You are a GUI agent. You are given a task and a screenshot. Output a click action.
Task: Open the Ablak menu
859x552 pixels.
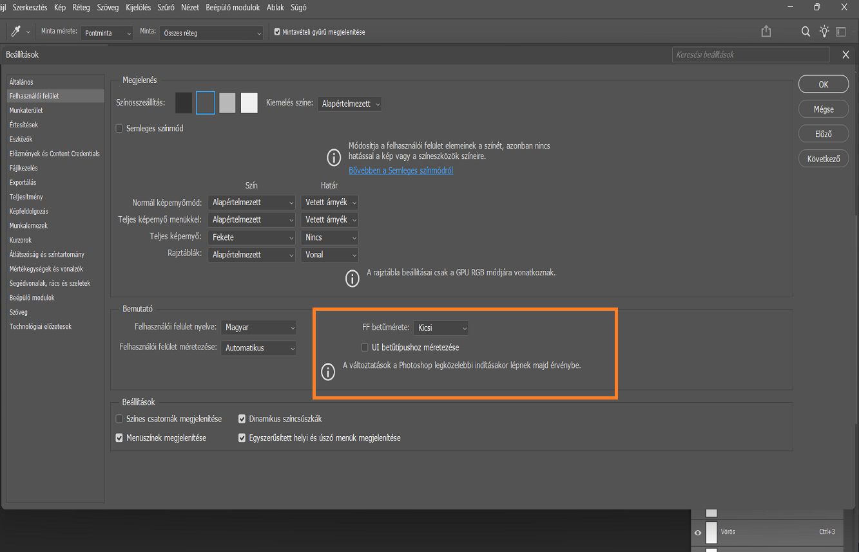275,7
